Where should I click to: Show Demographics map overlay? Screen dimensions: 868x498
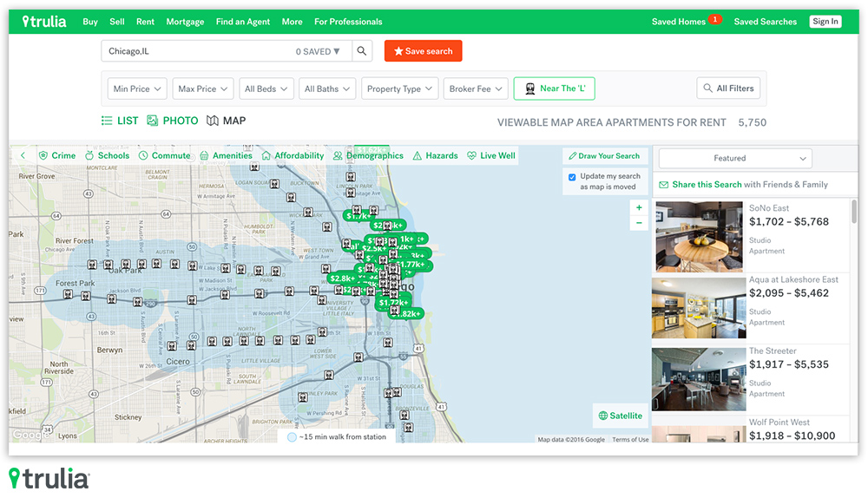pos(368,155)
